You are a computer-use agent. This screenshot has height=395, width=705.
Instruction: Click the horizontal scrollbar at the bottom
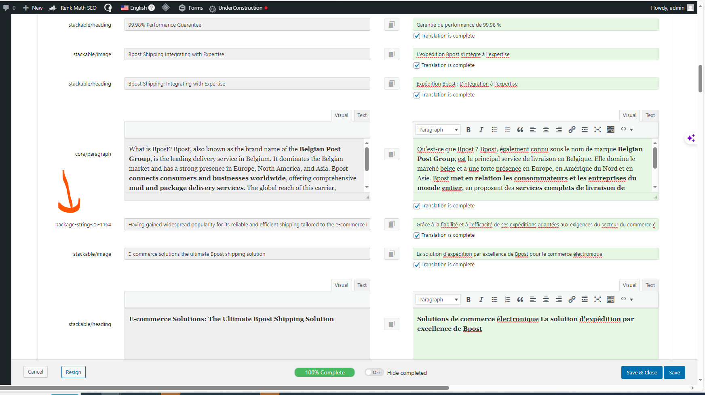pos(224,388)
